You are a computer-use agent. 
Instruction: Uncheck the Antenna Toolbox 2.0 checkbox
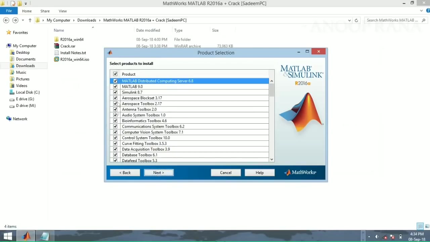pyautogui.click(x=115, y=110)
